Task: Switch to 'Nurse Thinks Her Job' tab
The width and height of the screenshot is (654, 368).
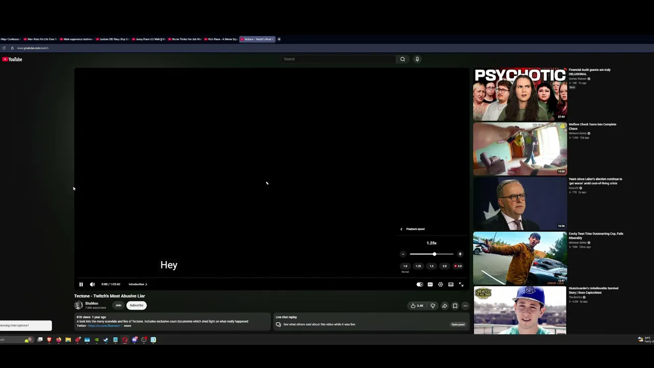Action: (185, 39)
